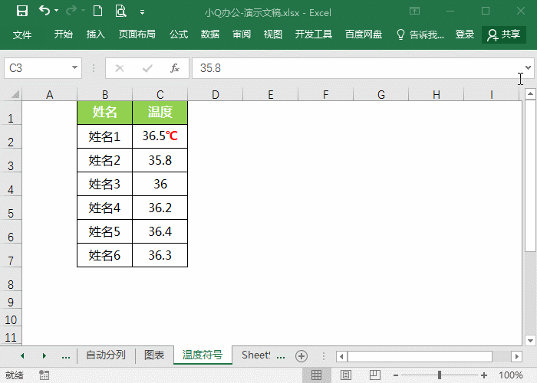This screenshot has height=383, width=537.
Task: Select cell containing 36.2
Action: (160, 208)
